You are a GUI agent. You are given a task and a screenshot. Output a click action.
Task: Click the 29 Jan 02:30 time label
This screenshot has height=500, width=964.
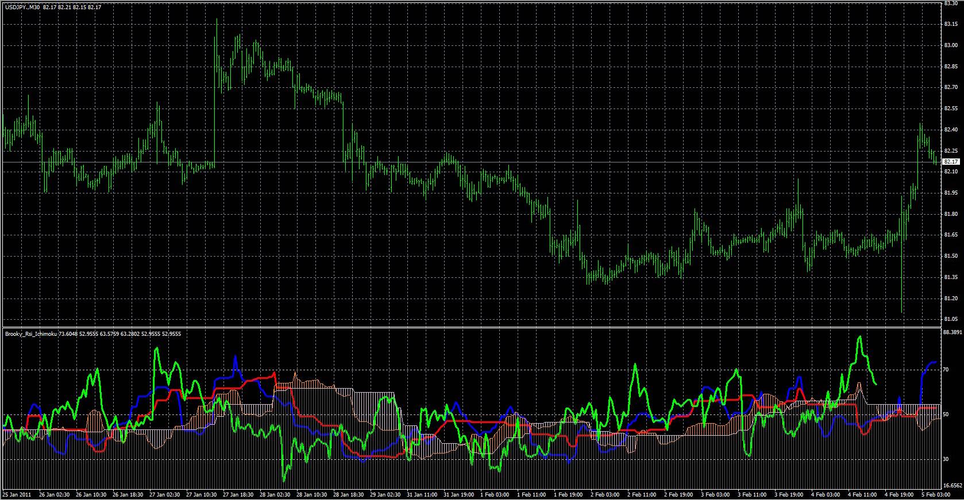click(385, 494)
